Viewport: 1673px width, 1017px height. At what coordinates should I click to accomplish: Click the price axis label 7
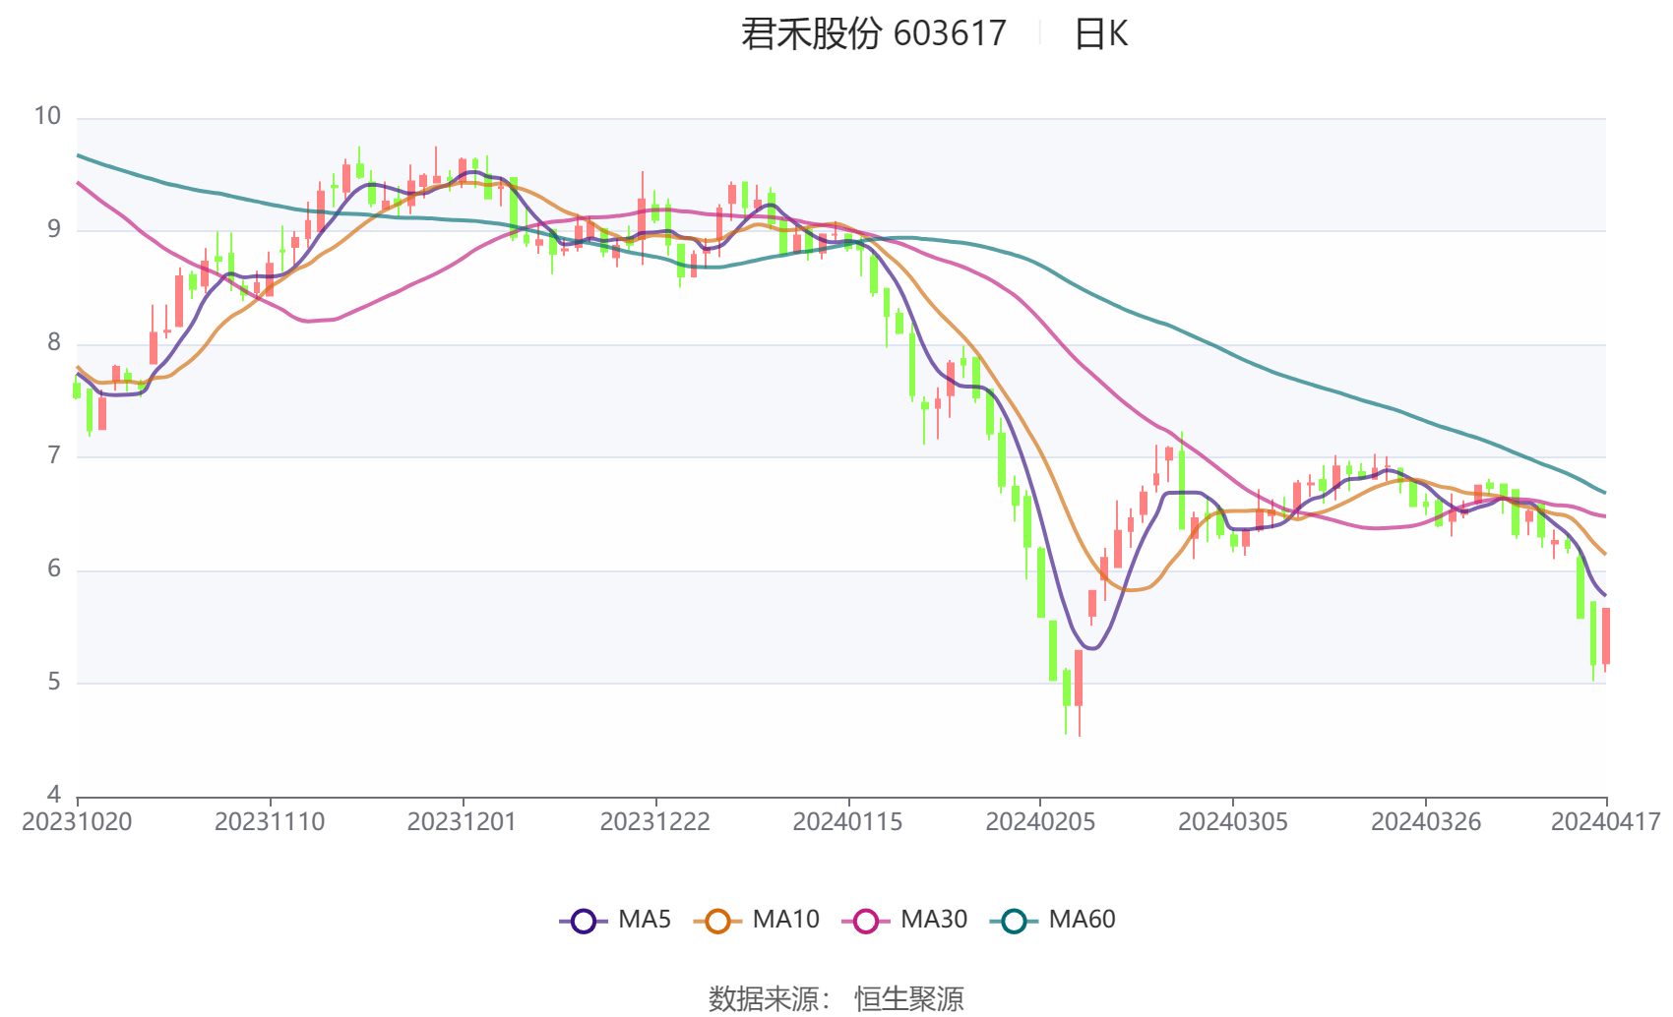[x=53, y=455]
